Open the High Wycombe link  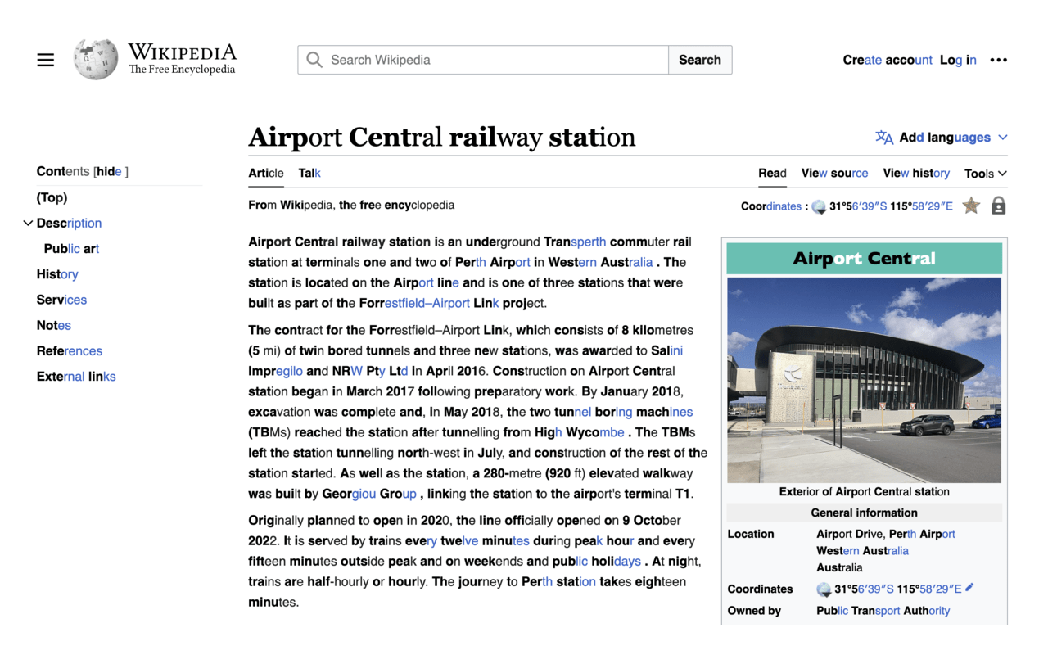(x=580, y=432)
